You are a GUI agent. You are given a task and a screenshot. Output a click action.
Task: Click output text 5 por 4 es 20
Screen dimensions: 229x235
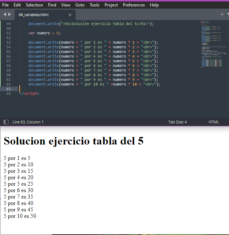[19, 177]
